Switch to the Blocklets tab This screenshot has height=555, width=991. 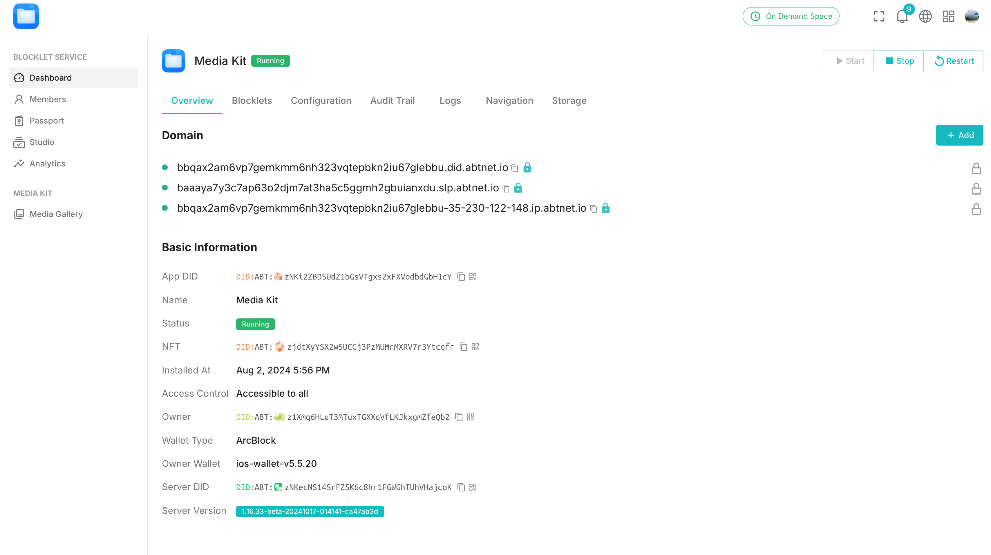[252, 101]
